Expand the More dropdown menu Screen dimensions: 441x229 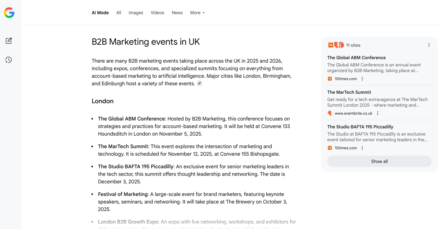coord(197,13)
